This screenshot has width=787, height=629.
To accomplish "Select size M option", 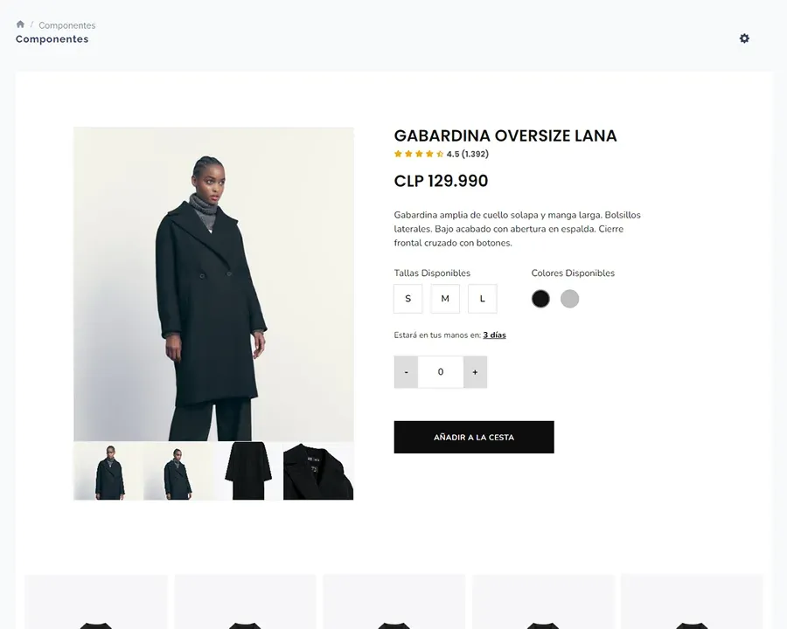I will pyautogui.click(x=445, y=299).
